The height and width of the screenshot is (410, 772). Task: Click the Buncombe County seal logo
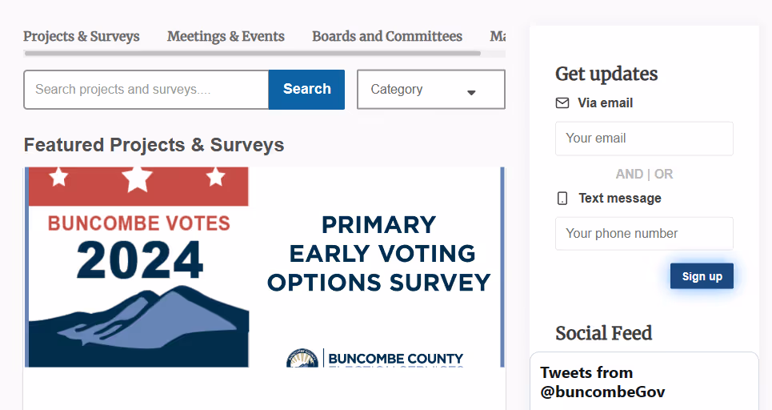[302, 360]
